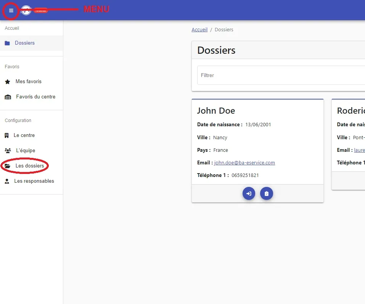Screen dimensions: 365x304
Task: Follow the Accueil breadcrumb link
Action: [x=199, y=30]
